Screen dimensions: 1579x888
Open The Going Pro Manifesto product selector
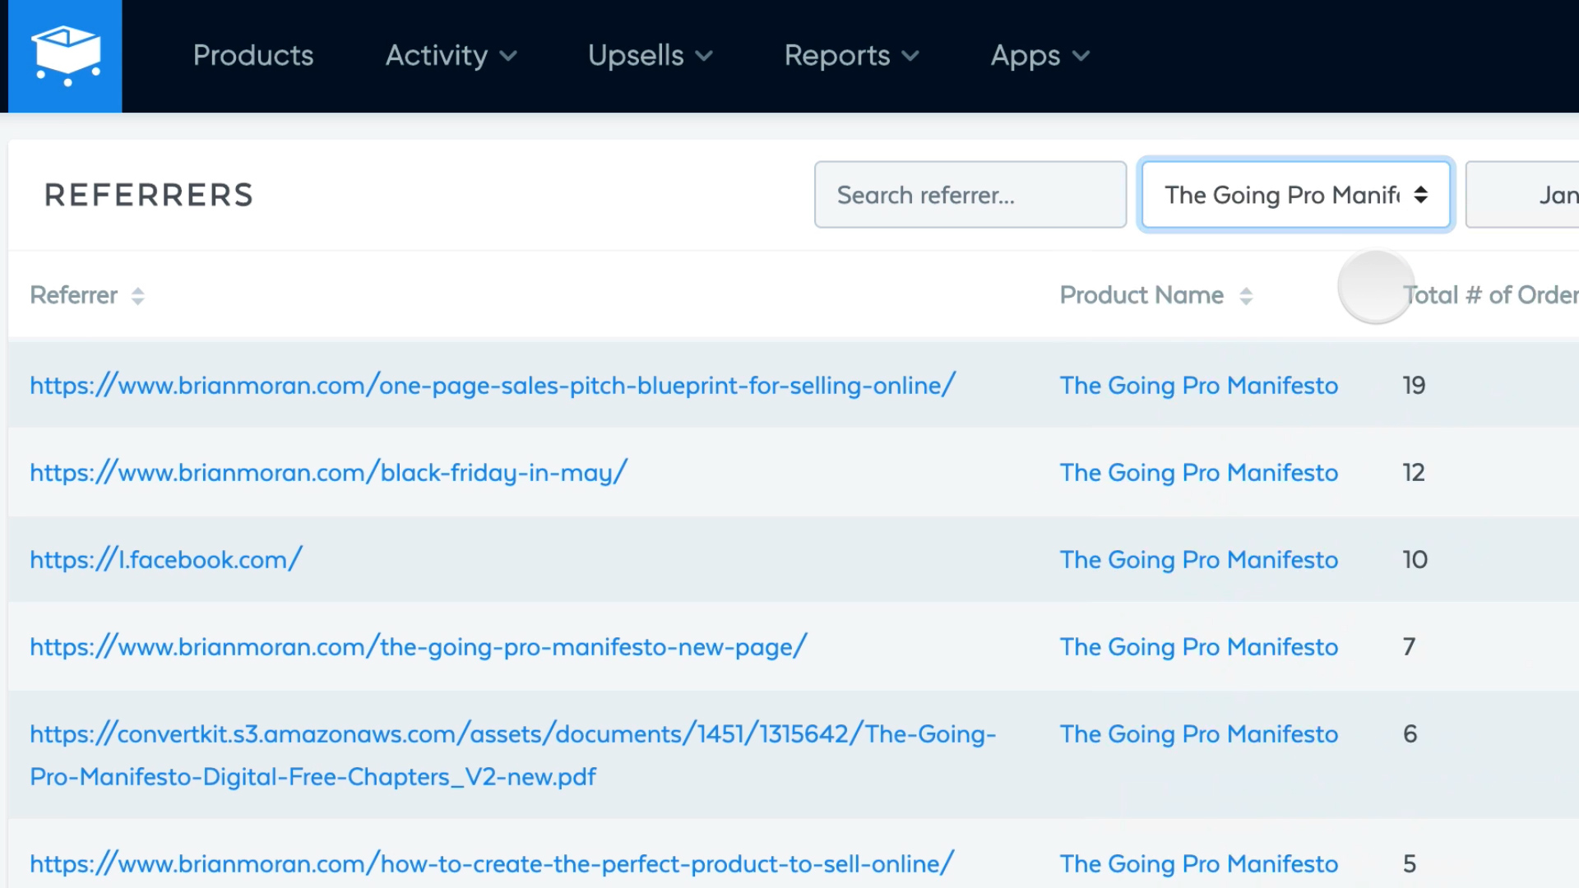pos(1295,195)
